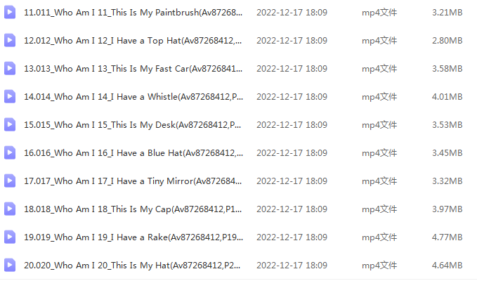Click video icon for 12 Top Hat
The width and height of the screenshot is (477, 281).
10,41
